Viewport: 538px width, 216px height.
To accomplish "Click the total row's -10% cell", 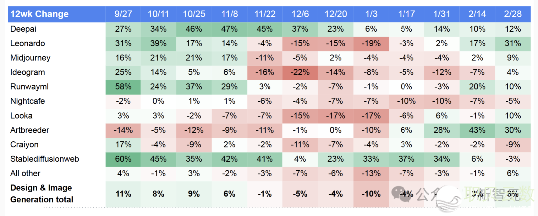I will 371,194.
